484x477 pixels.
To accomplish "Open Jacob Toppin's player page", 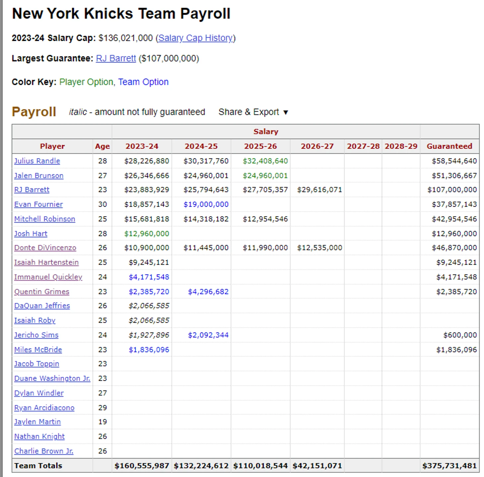I will pyautogui.click(x=37, y=364).
